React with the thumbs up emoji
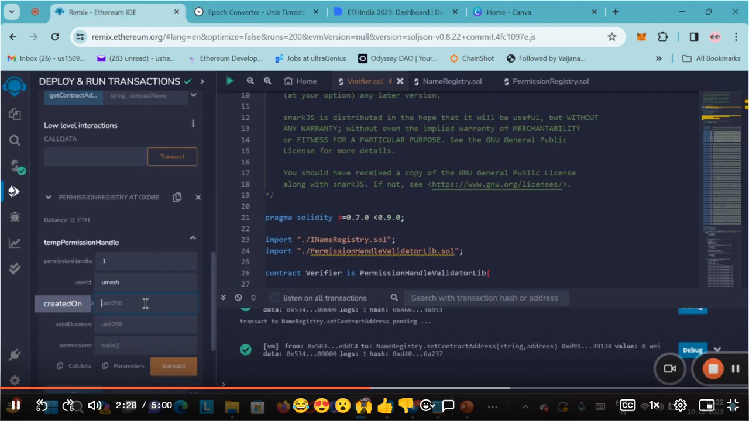Image resolution: width=749 pixels, height=421 pixels. click(384, 405)
